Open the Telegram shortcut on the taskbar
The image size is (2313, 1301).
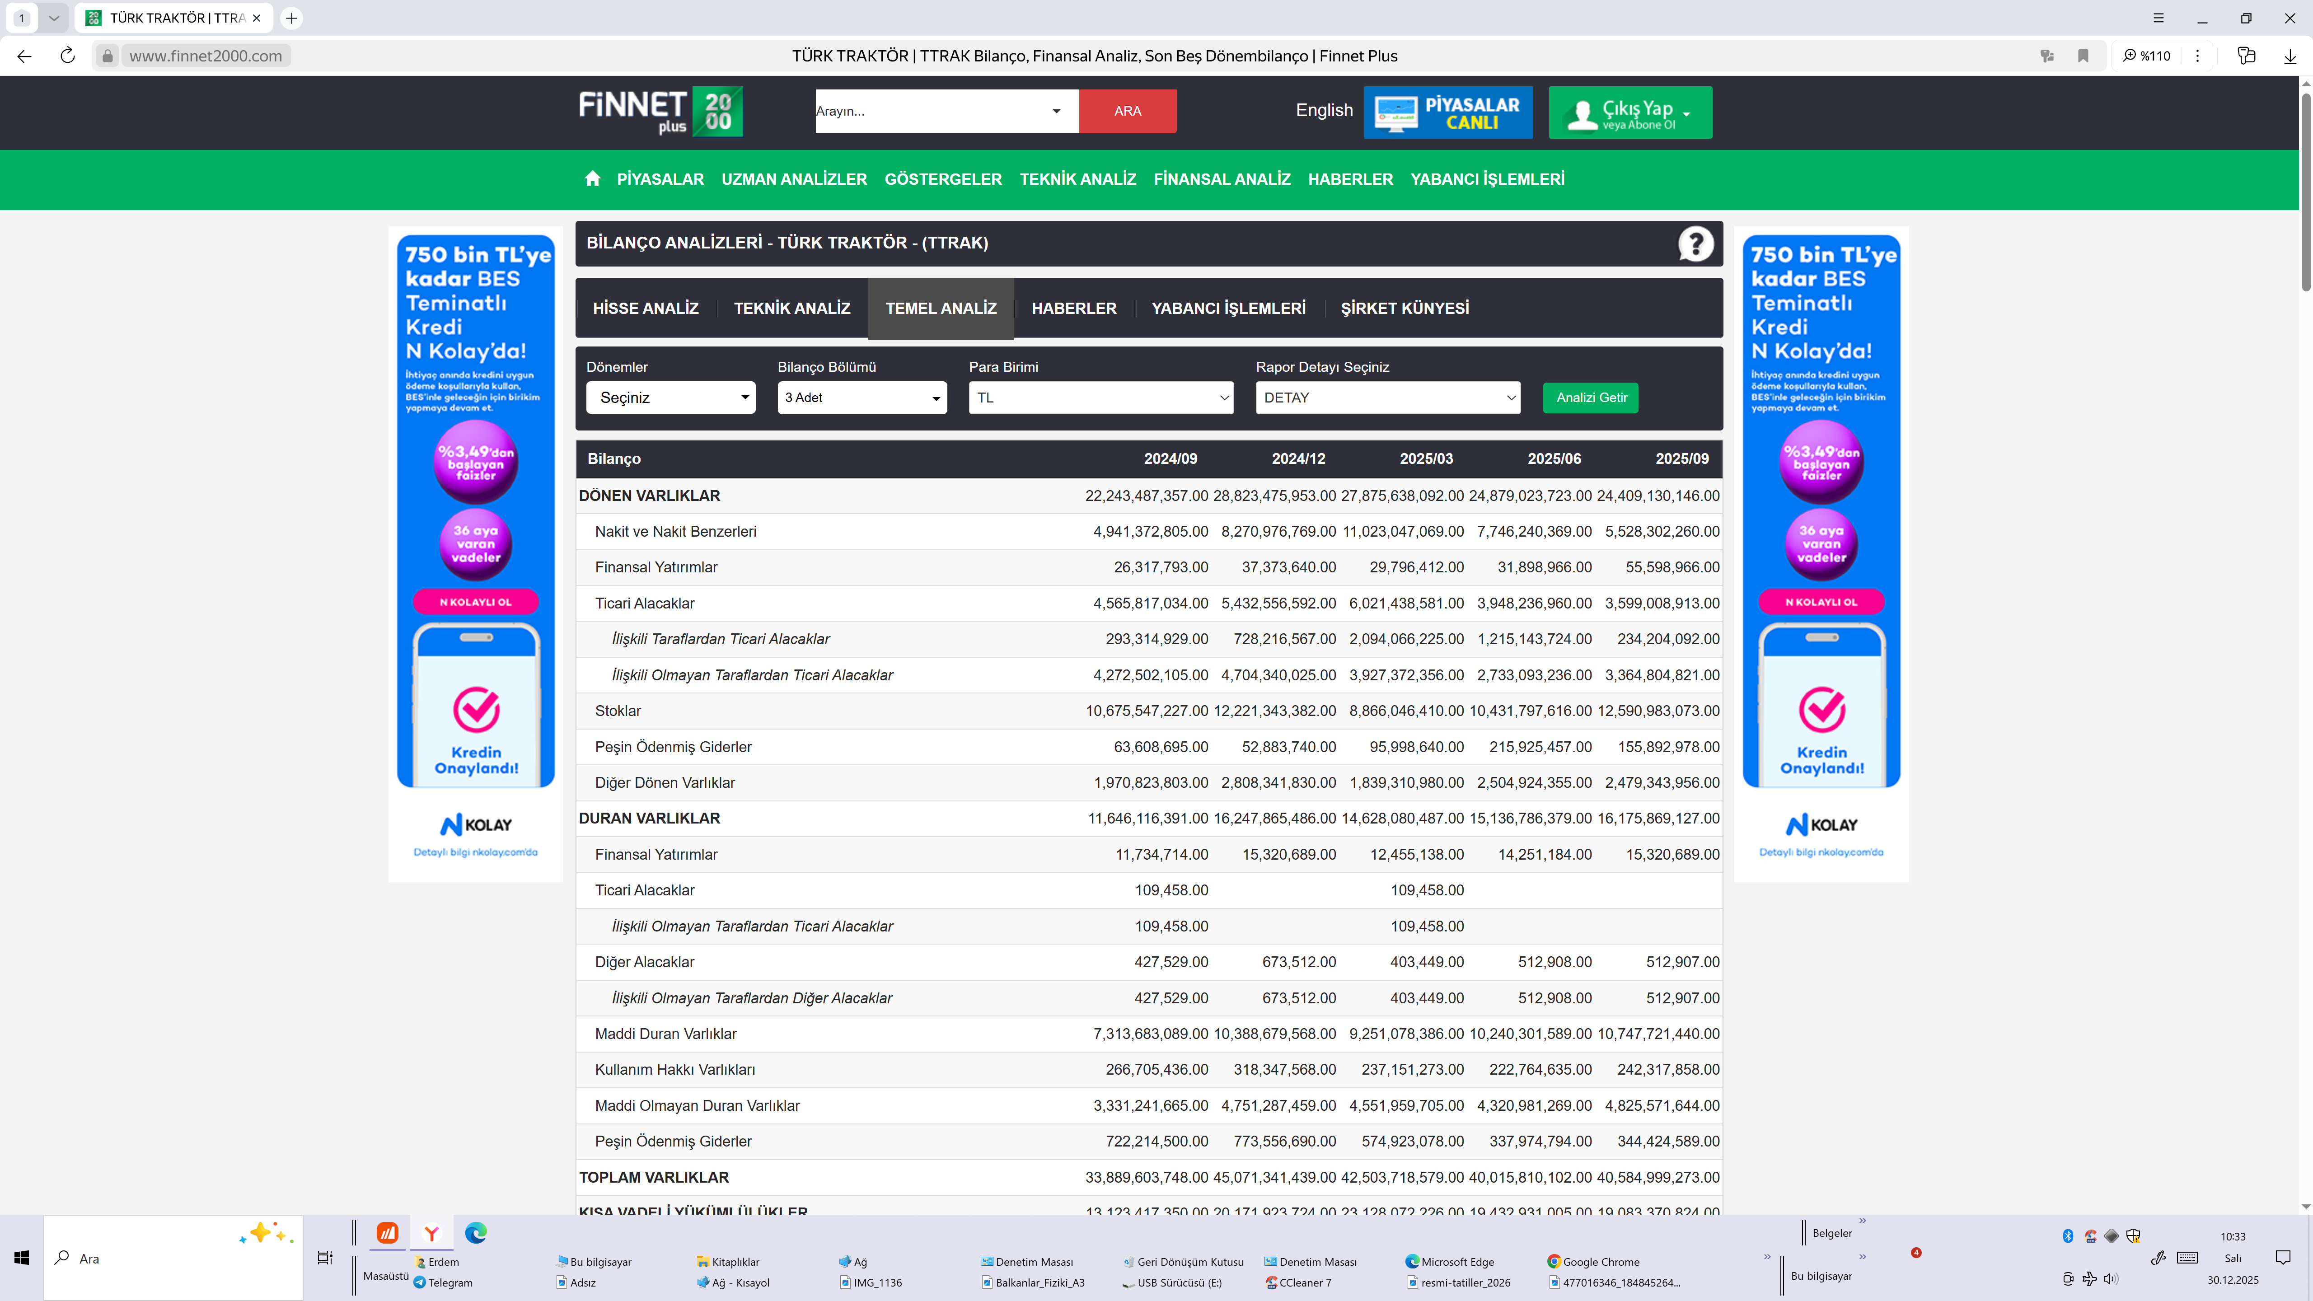tap(444, 1282)
